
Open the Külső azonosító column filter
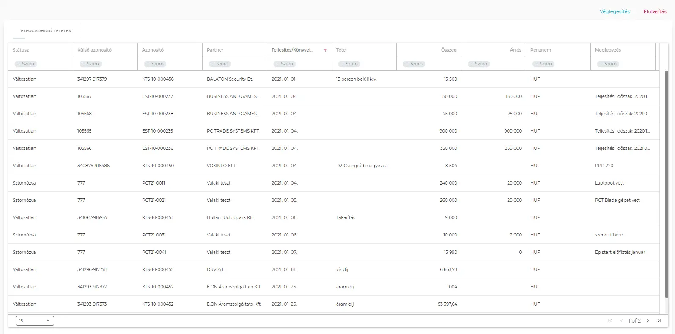click(90, 64)
